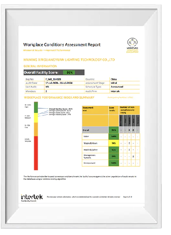Click the Labor row label

tap(86, 136)
